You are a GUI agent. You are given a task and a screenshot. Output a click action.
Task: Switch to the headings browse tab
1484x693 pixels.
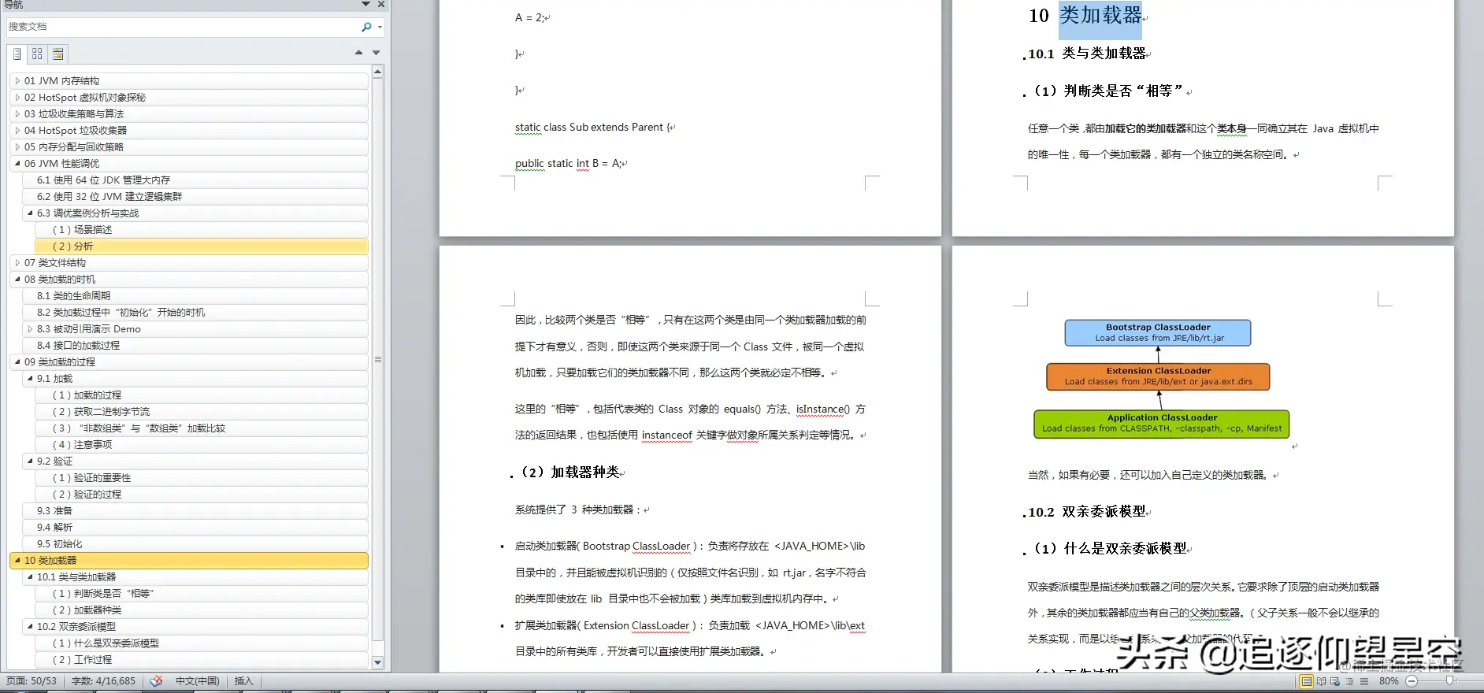[17, 54]
